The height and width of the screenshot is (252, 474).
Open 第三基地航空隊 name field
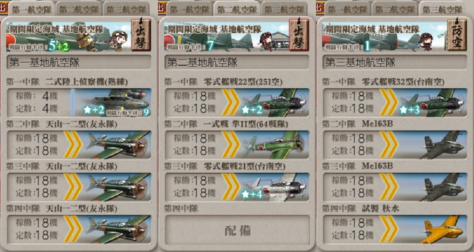(395, 62)
